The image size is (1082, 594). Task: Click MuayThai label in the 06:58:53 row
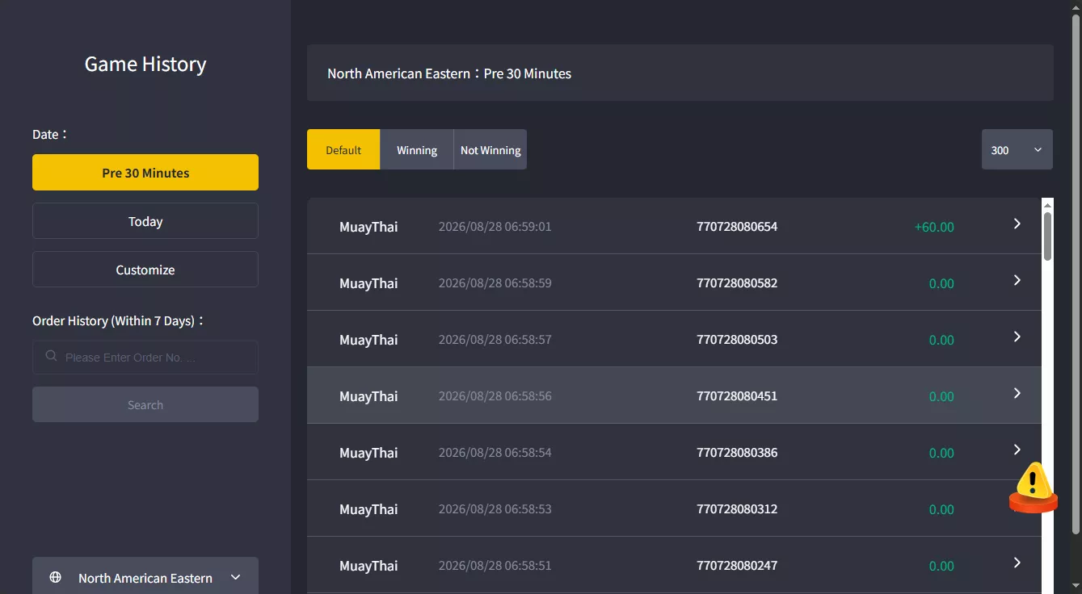click(368, 509)
